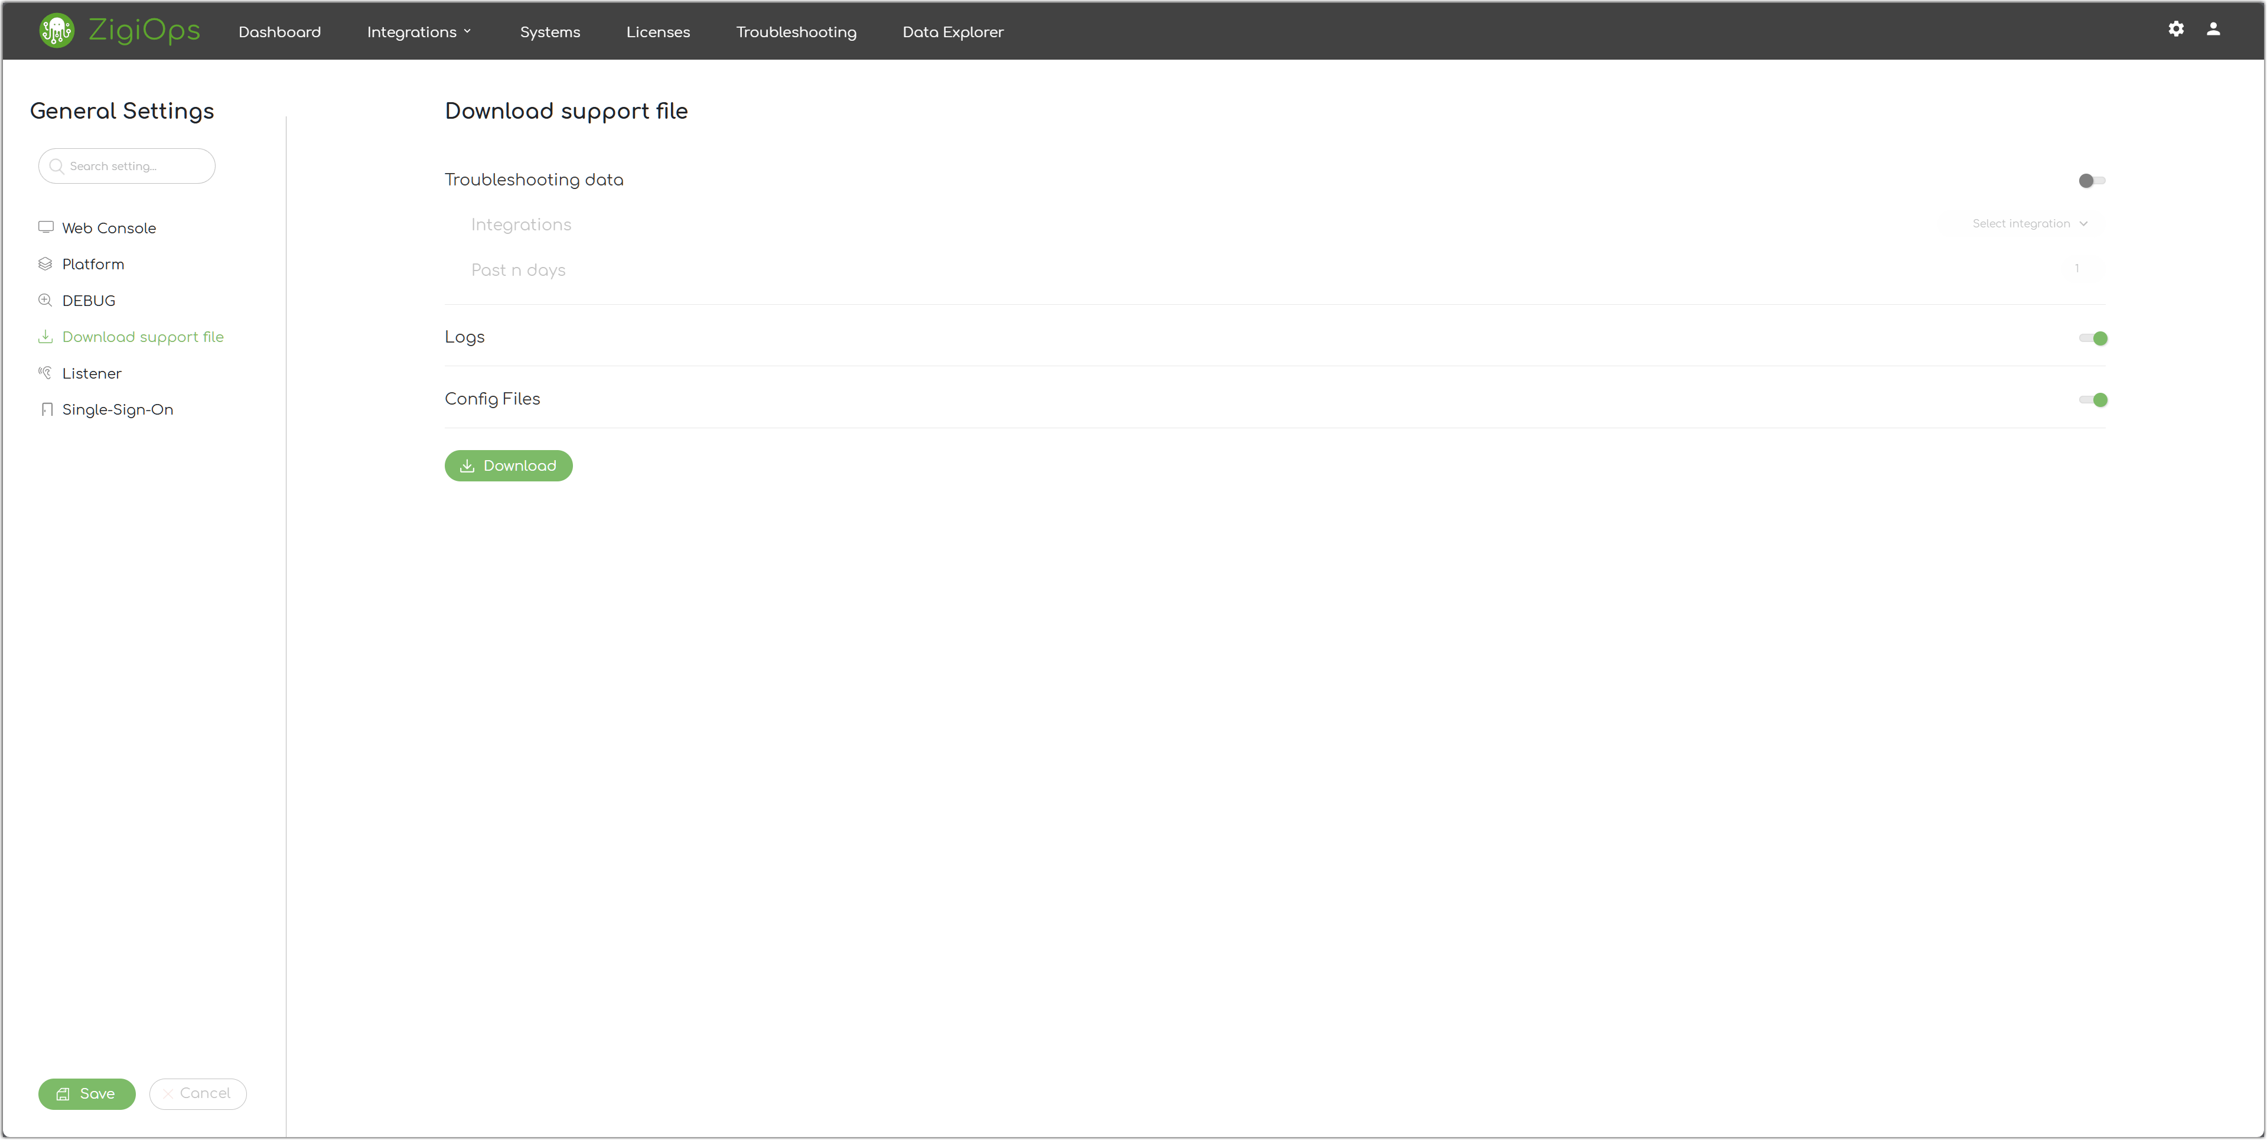Turn off the Config Files toggle

pos(2093,400)
